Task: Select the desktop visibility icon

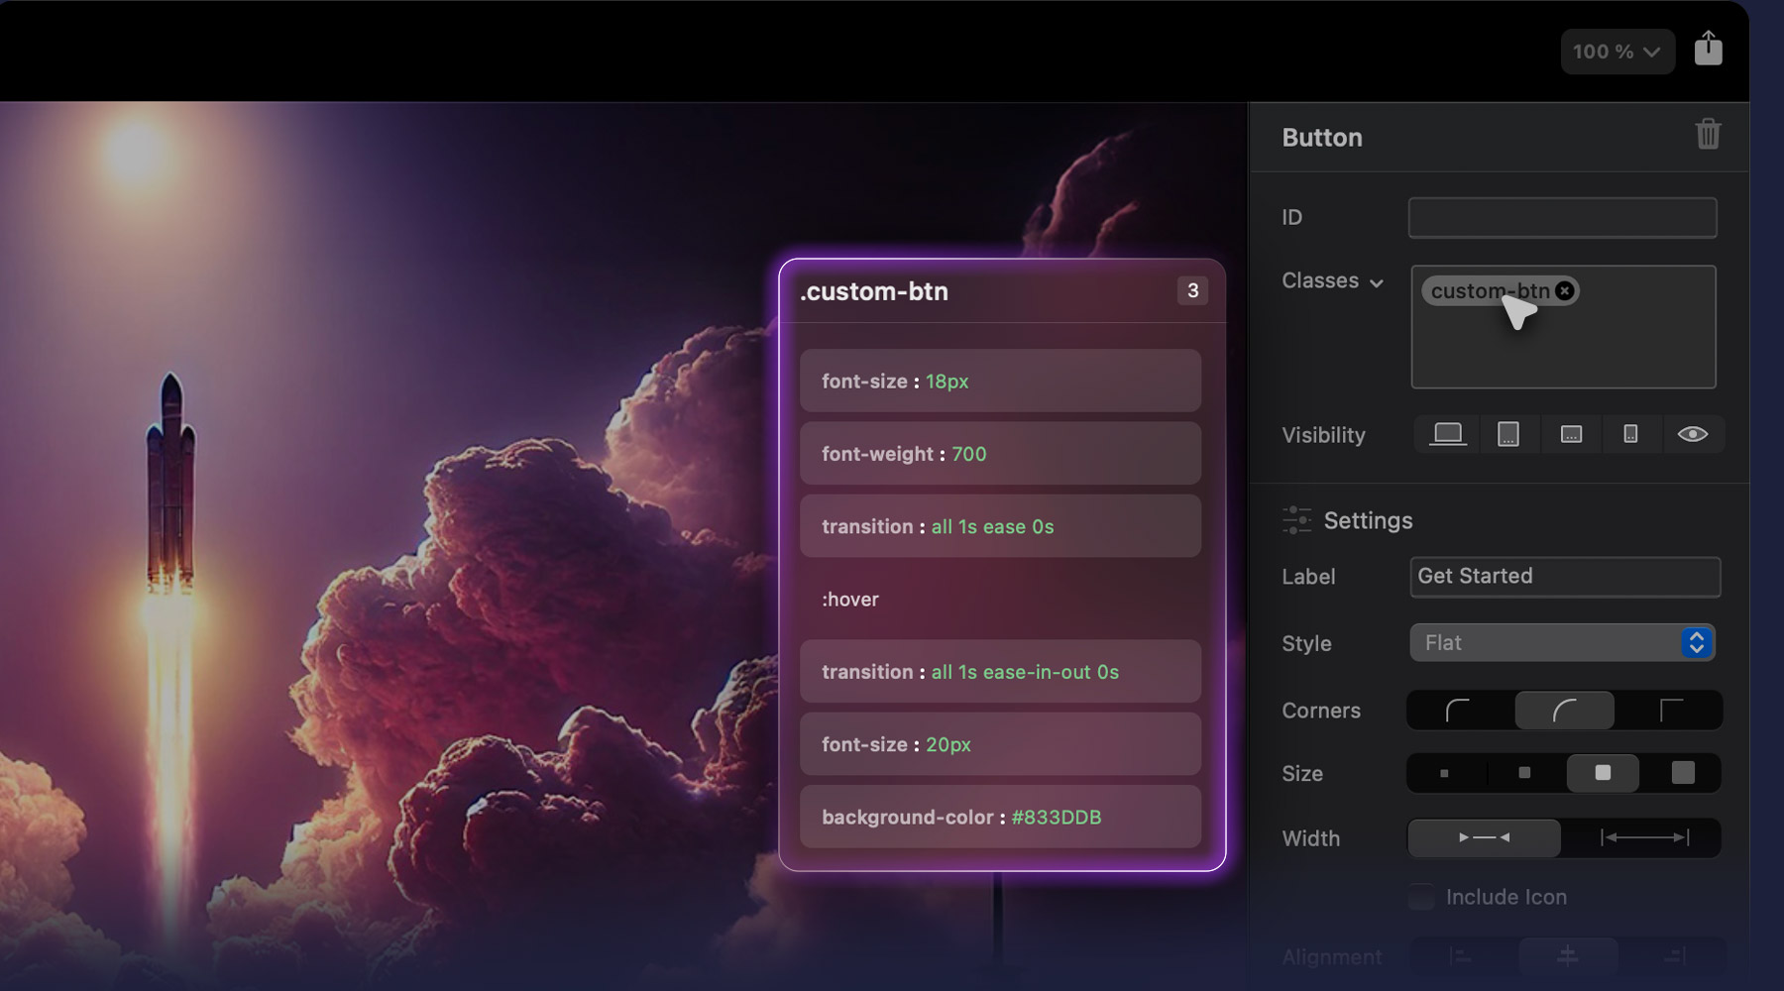Action: pyautogui.click(x=1447, y=433)
